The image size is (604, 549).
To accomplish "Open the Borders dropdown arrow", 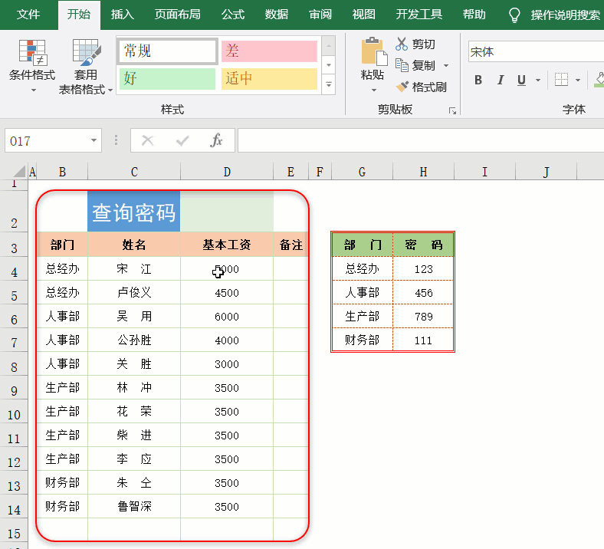I will coord(578,81).
